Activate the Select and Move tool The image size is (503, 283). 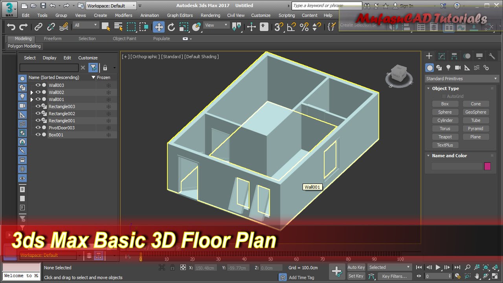pyautogui.click(x=159, y=27)
